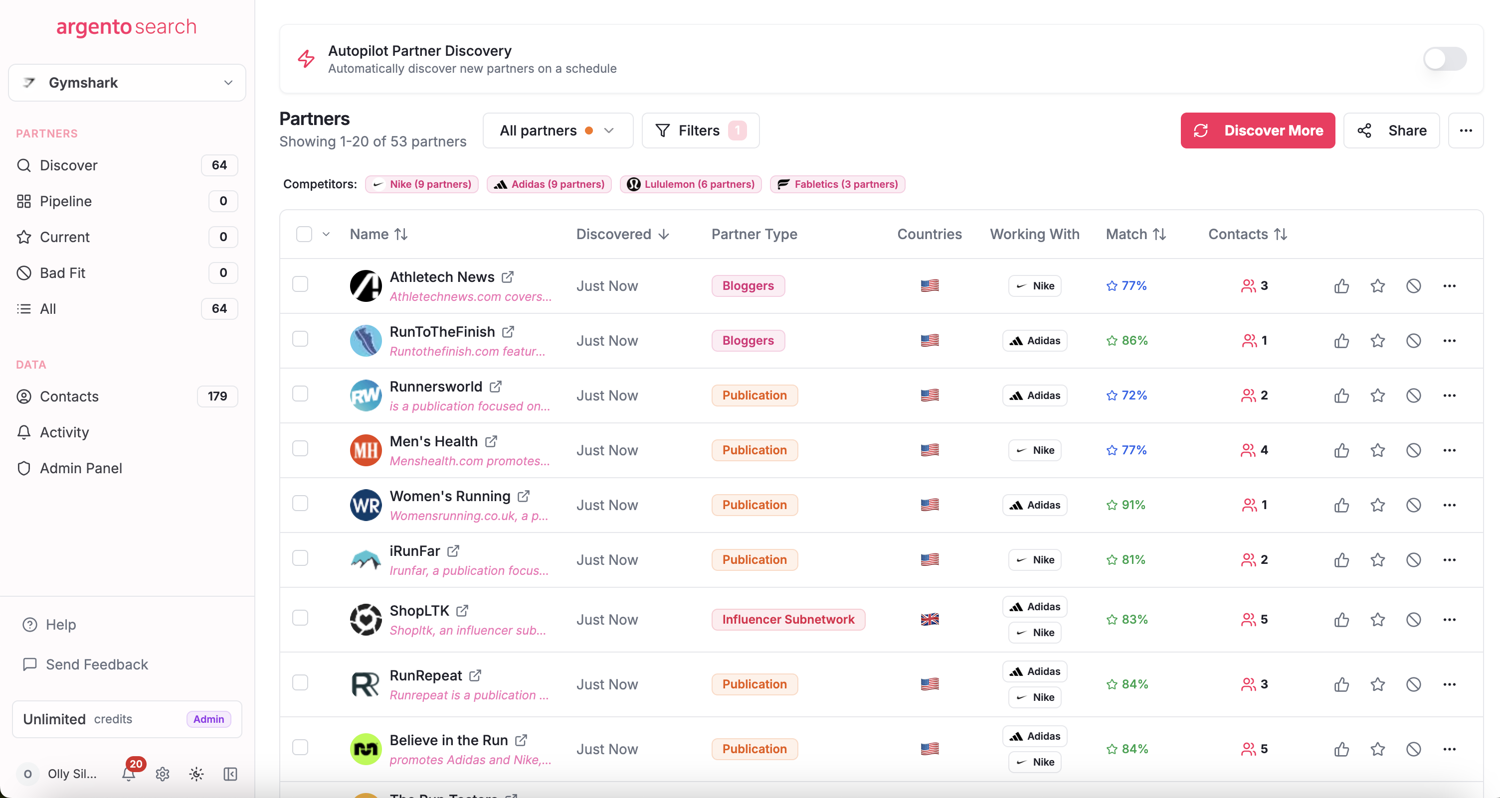
Task: Open more options for RunRepeat row
Action: (x=1449, y=684)
